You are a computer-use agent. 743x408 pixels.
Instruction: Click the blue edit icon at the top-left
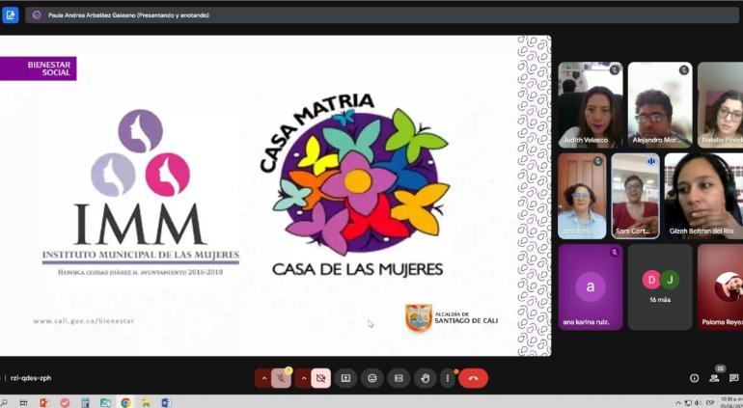pos(10,15)
